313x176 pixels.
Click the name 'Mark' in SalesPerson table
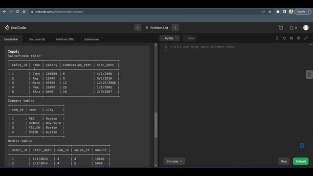(36, 83)
